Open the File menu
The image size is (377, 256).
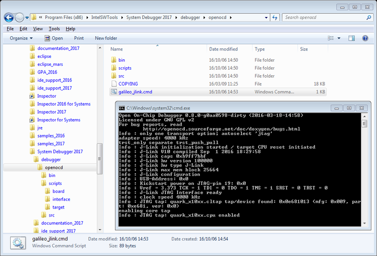coord(10,29)
